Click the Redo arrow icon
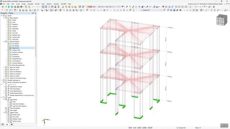Viewport: 230px width, 129px height. click(x=37, y=7)
